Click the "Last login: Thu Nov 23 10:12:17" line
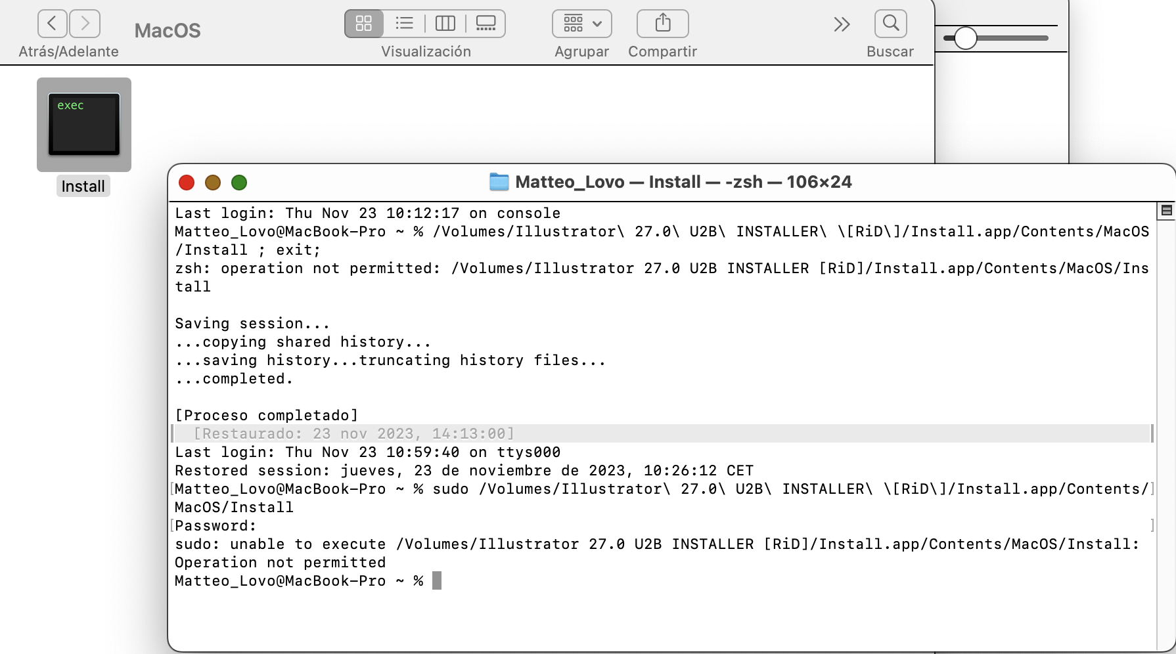This screenshot has width=1176, height=654. click(368, 213)
